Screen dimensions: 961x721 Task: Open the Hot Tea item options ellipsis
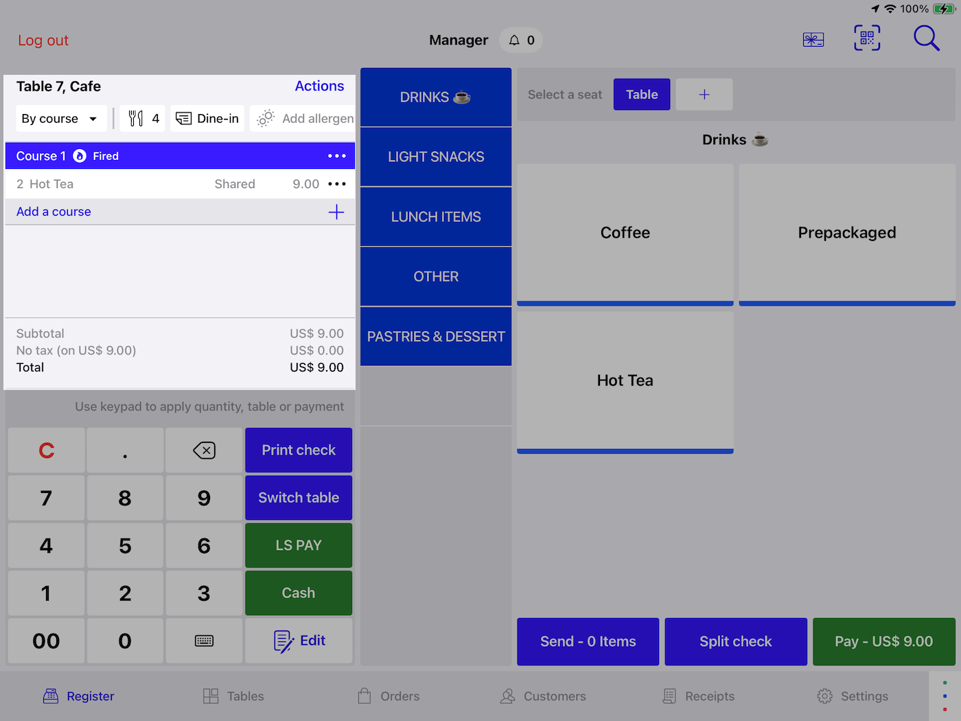pyautogui.click(x=336, y=183)
